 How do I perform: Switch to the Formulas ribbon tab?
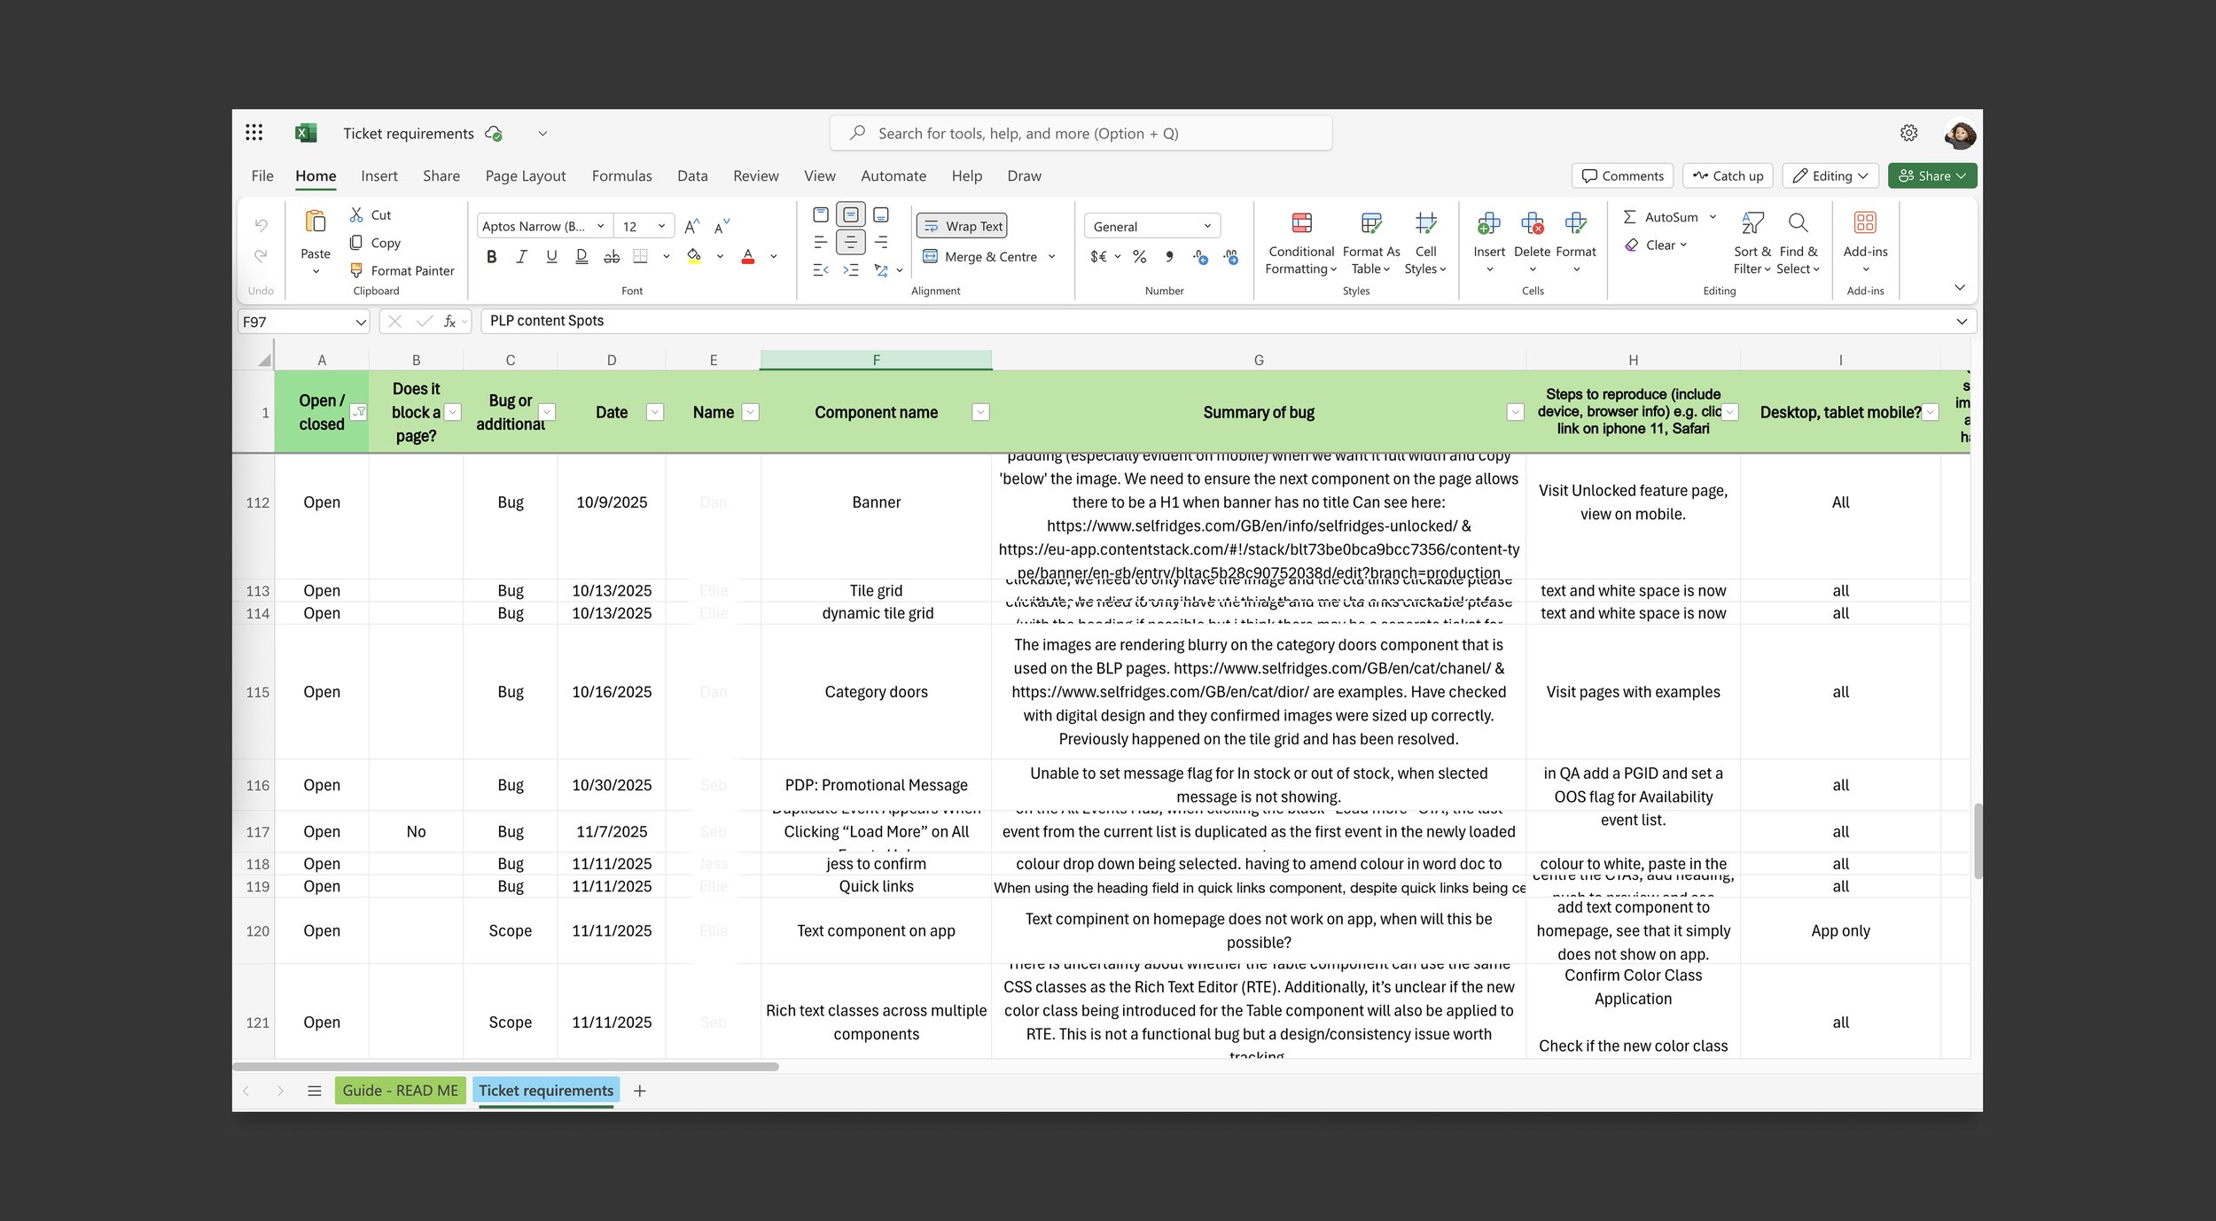click(x=621, y=175)
